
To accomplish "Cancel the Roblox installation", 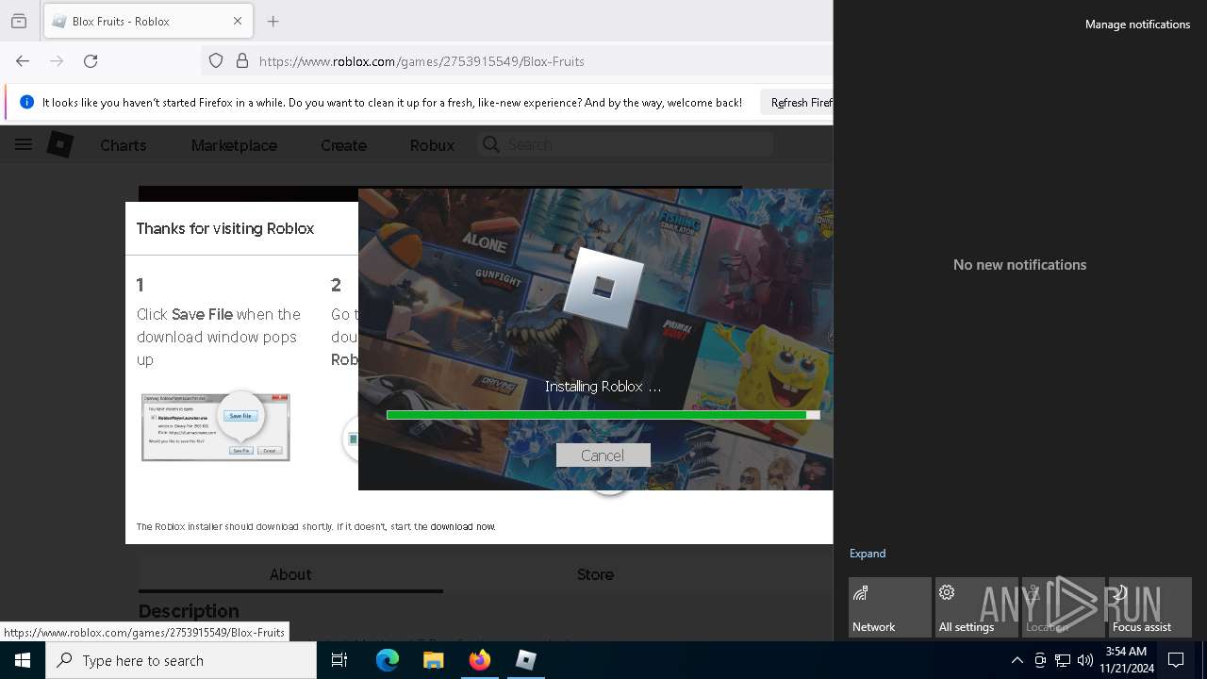I will pyautogui.click(x=603, y=455).
